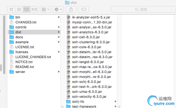Click solr-map-re...ce-6.3.0.jar jar icon

pos(68,67)
